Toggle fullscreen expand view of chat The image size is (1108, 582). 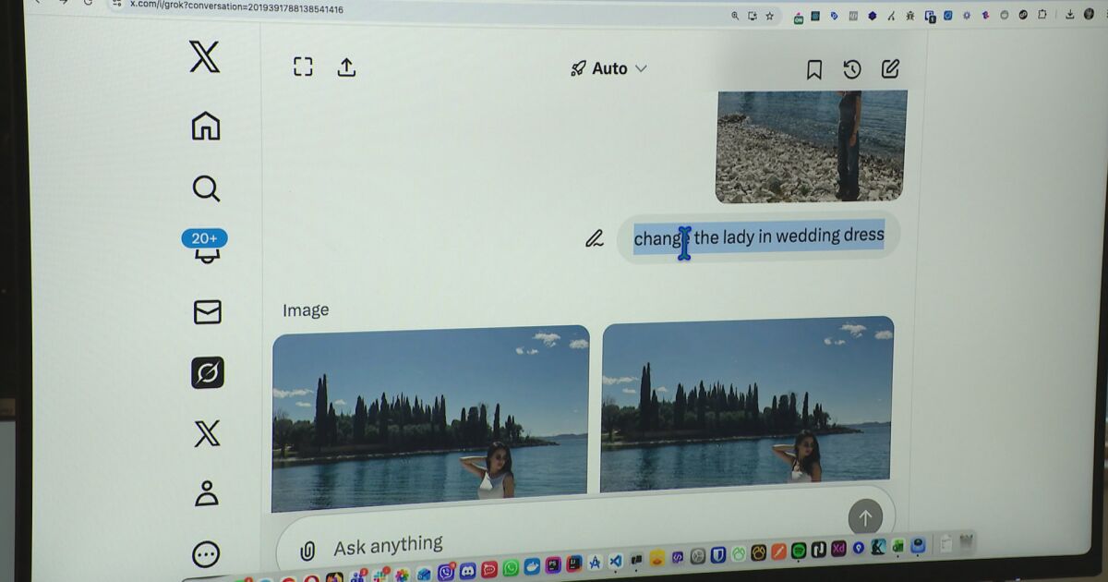point(303,67)
